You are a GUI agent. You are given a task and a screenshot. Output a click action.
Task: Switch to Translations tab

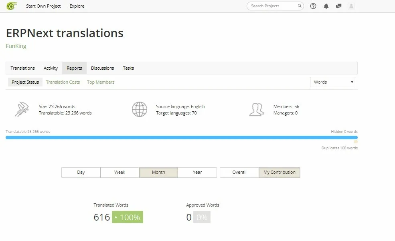click(23, 68)
